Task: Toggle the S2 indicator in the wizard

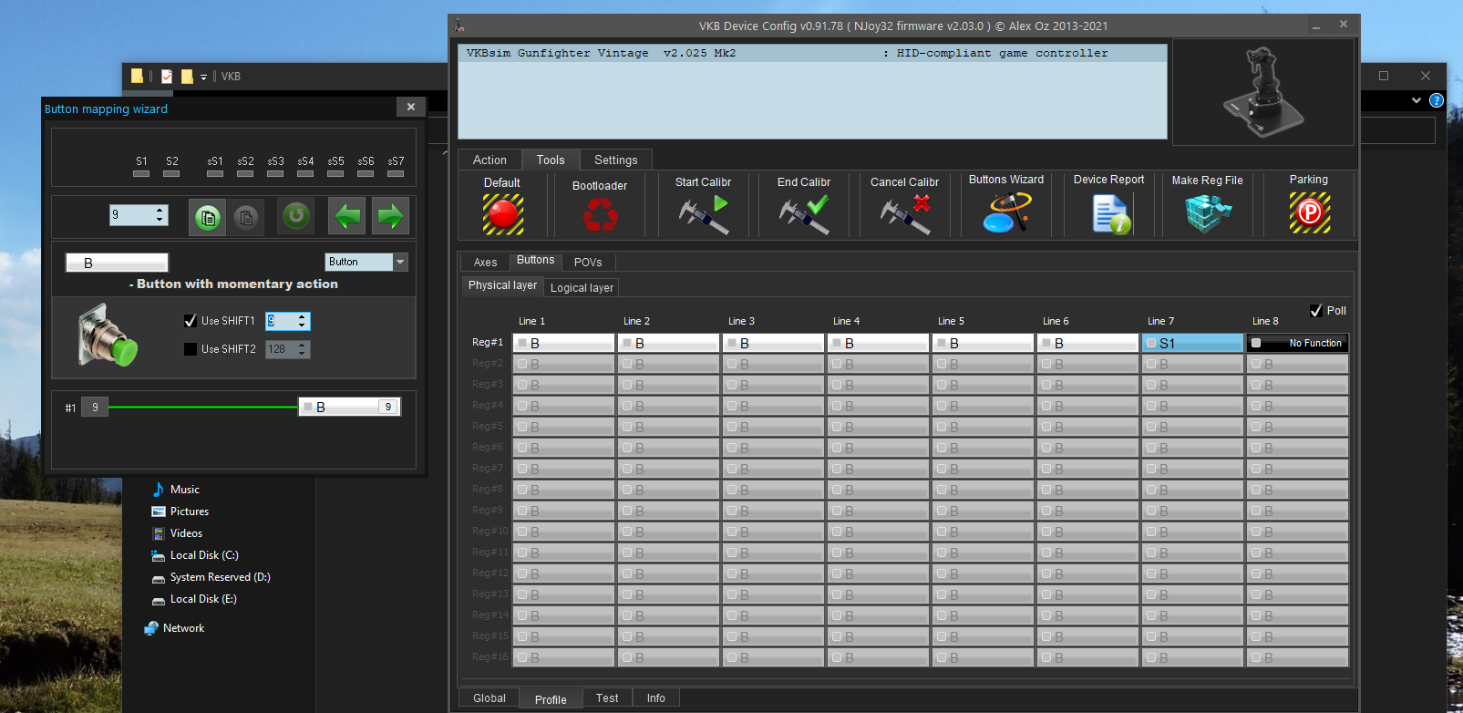Action: pos(171,173)
